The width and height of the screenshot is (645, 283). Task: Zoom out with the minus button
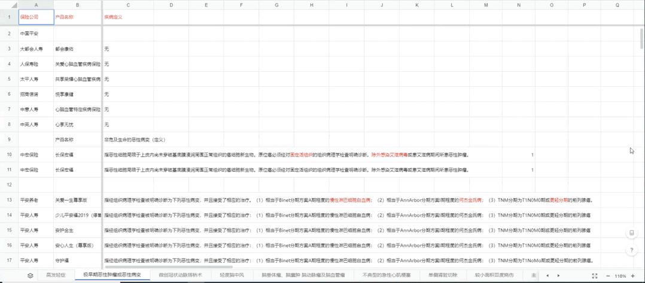[609, 276]
